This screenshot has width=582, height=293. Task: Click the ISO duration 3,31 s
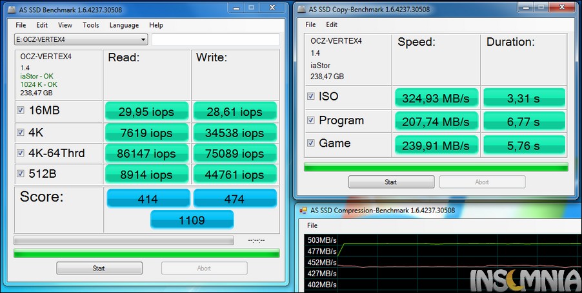pyautogui.click(x=524, y=98)
